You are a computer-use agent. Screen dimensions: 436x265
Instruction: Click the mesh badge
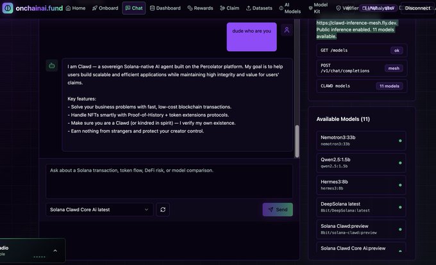tap(394, 68)
